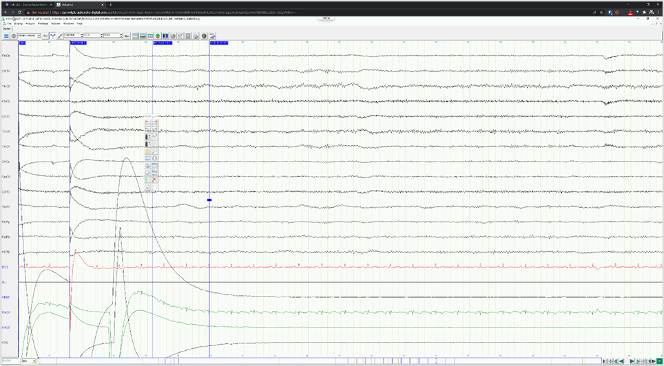Click the gray globe toolbar icon
This screenshot has width=664, height=366.
pos(14,36)
